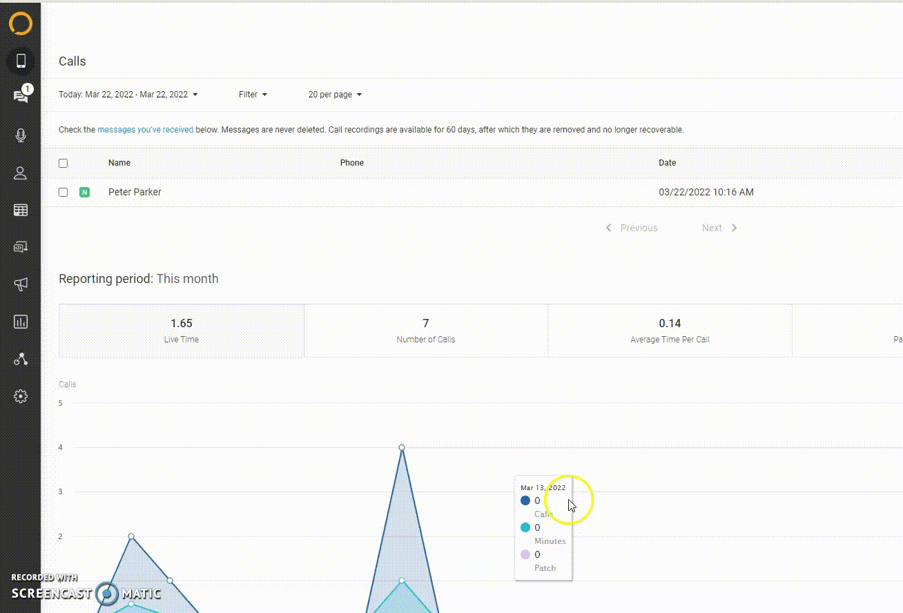Go to the Next page
903x613 pixels.
pos(719,228)
